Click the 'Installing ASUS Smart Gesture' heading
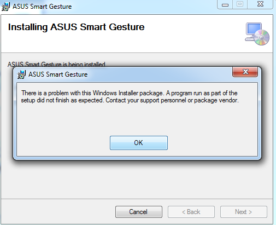 tap(77, 27)
